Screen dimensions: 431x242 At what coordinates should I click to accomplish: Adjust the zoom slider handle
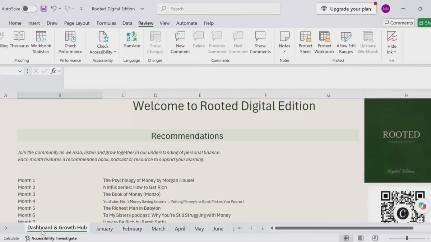pos(407,238)
